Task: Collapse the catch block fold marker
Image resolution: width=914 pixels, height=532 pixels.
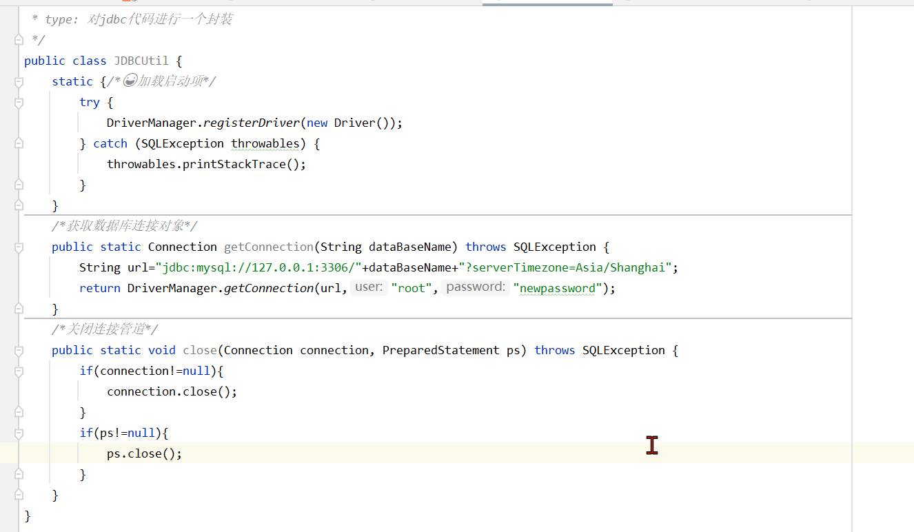Action: coord(19,144)
